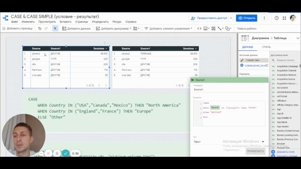This screenshot has height=169, width=301.
Task: Insert URL embed with the angle-brackets icon
Action: (199, 29)
